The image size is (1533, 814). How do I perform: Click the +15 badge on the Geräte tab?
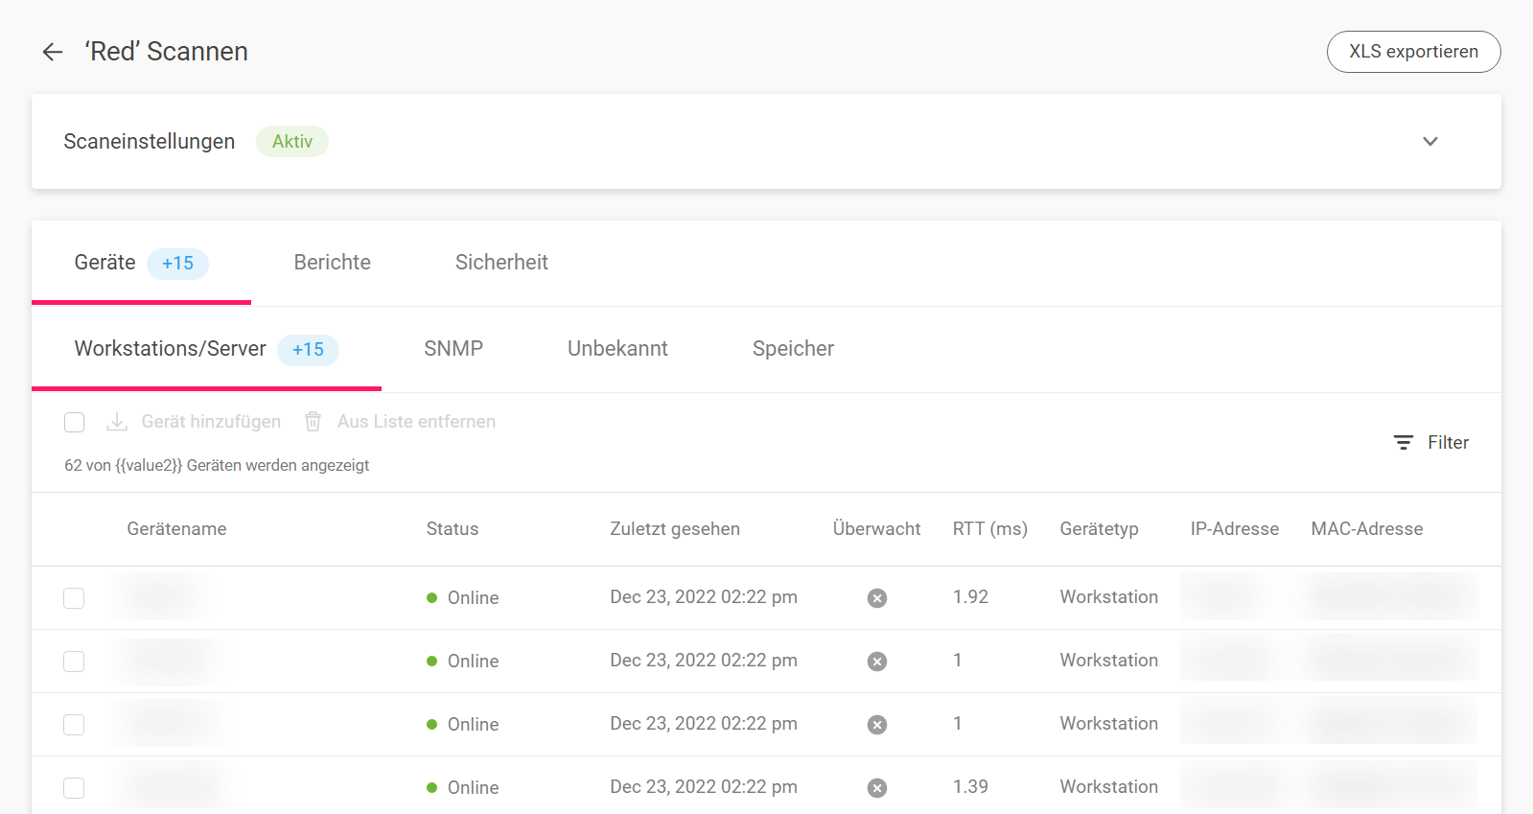coord(177,264)
